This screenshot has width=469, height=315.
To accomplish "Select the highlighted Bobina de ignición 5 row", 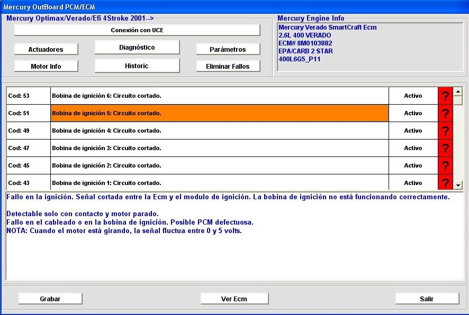I will (x=219, y=113).
